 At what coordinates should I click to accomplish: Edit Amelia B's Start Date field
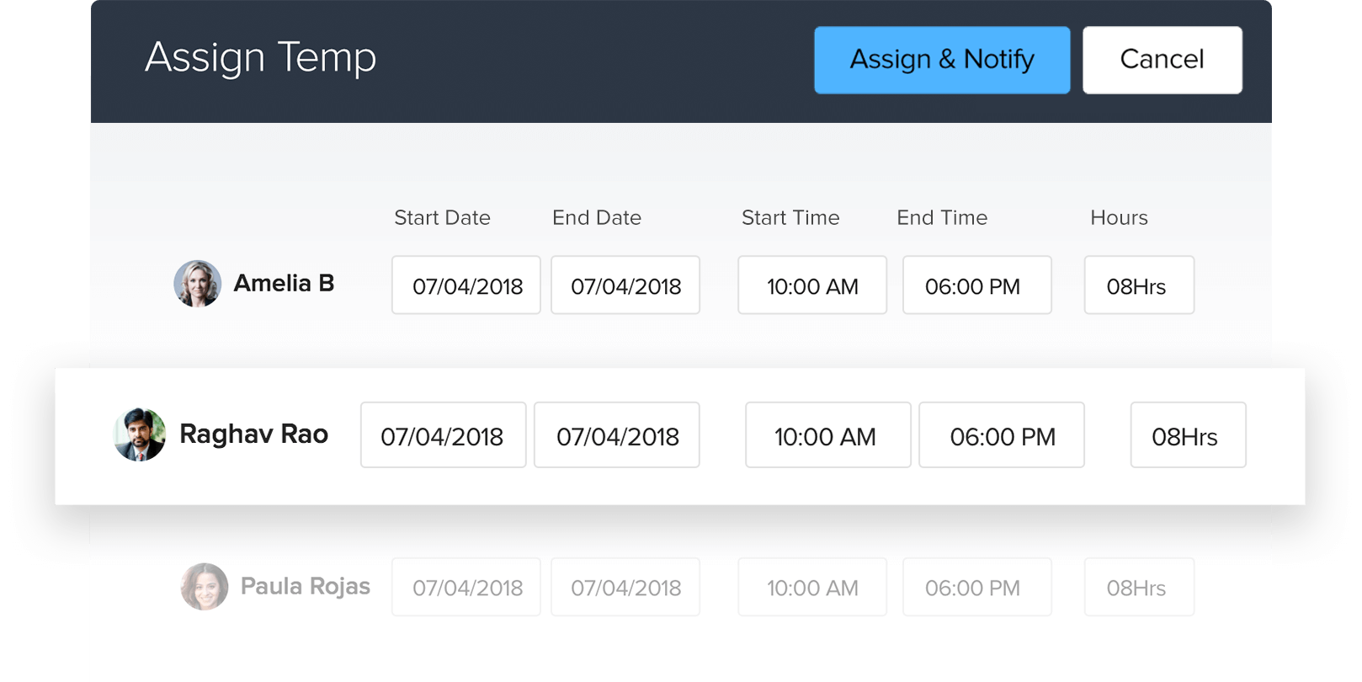click(466, 285)
